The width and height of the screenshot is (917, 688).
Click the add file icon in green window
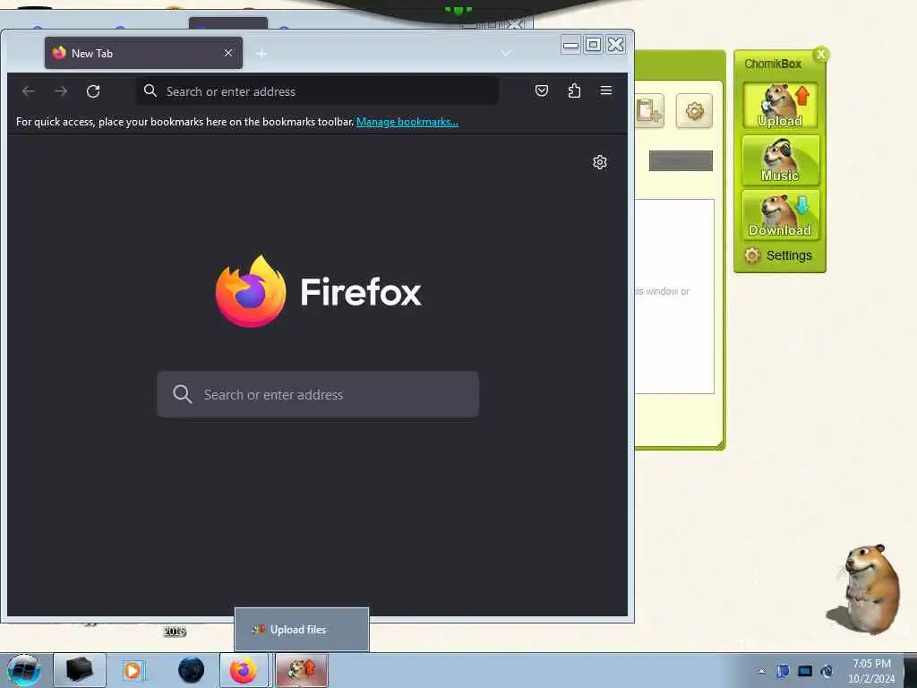649,110
